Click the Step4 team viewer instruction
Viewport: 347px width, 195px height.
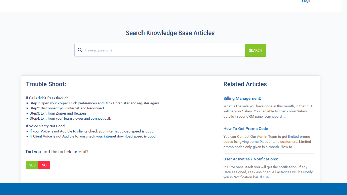70,118
